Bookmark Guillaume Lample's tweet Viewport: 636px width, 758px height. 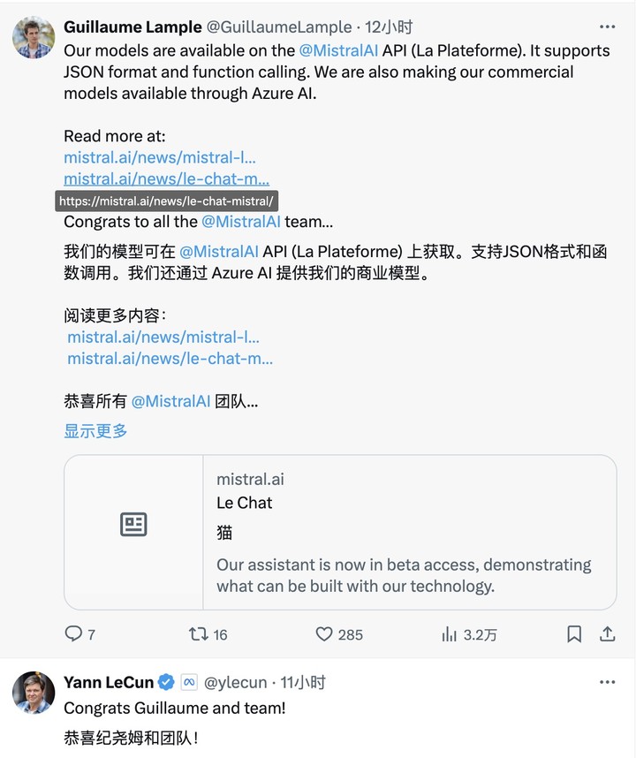tap(574, 633)
